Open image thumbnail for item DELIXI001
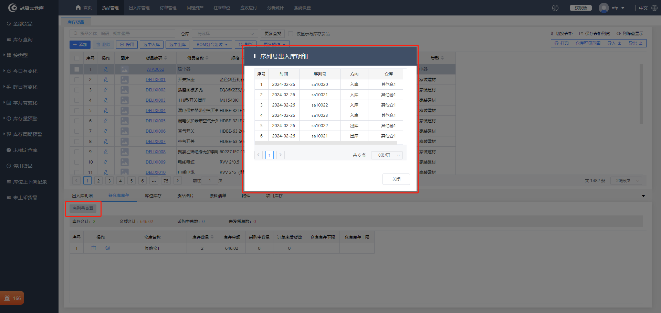661x313 pixels. [x=125, y=79]
